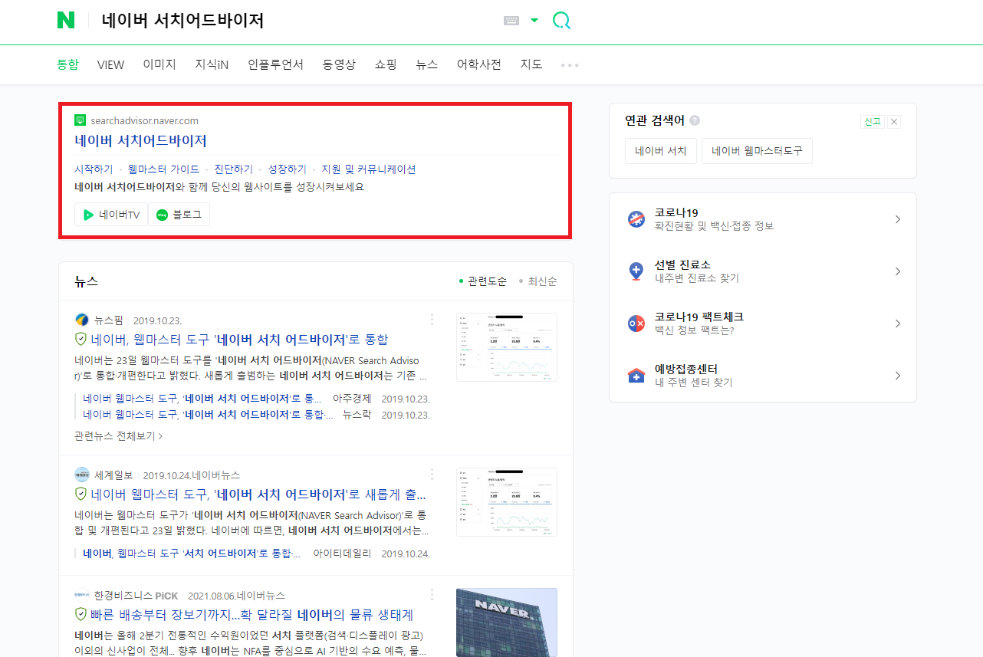Open the 지도 tab

pyautogui.click(x=531, y=64)
